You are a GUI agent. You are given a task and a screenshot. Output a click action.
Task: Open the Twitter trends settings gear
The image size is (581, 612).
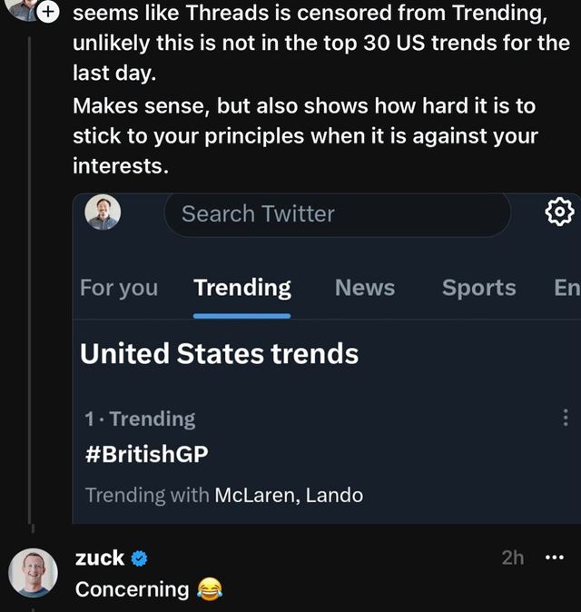pyautogui.click(x=559, y=212)
